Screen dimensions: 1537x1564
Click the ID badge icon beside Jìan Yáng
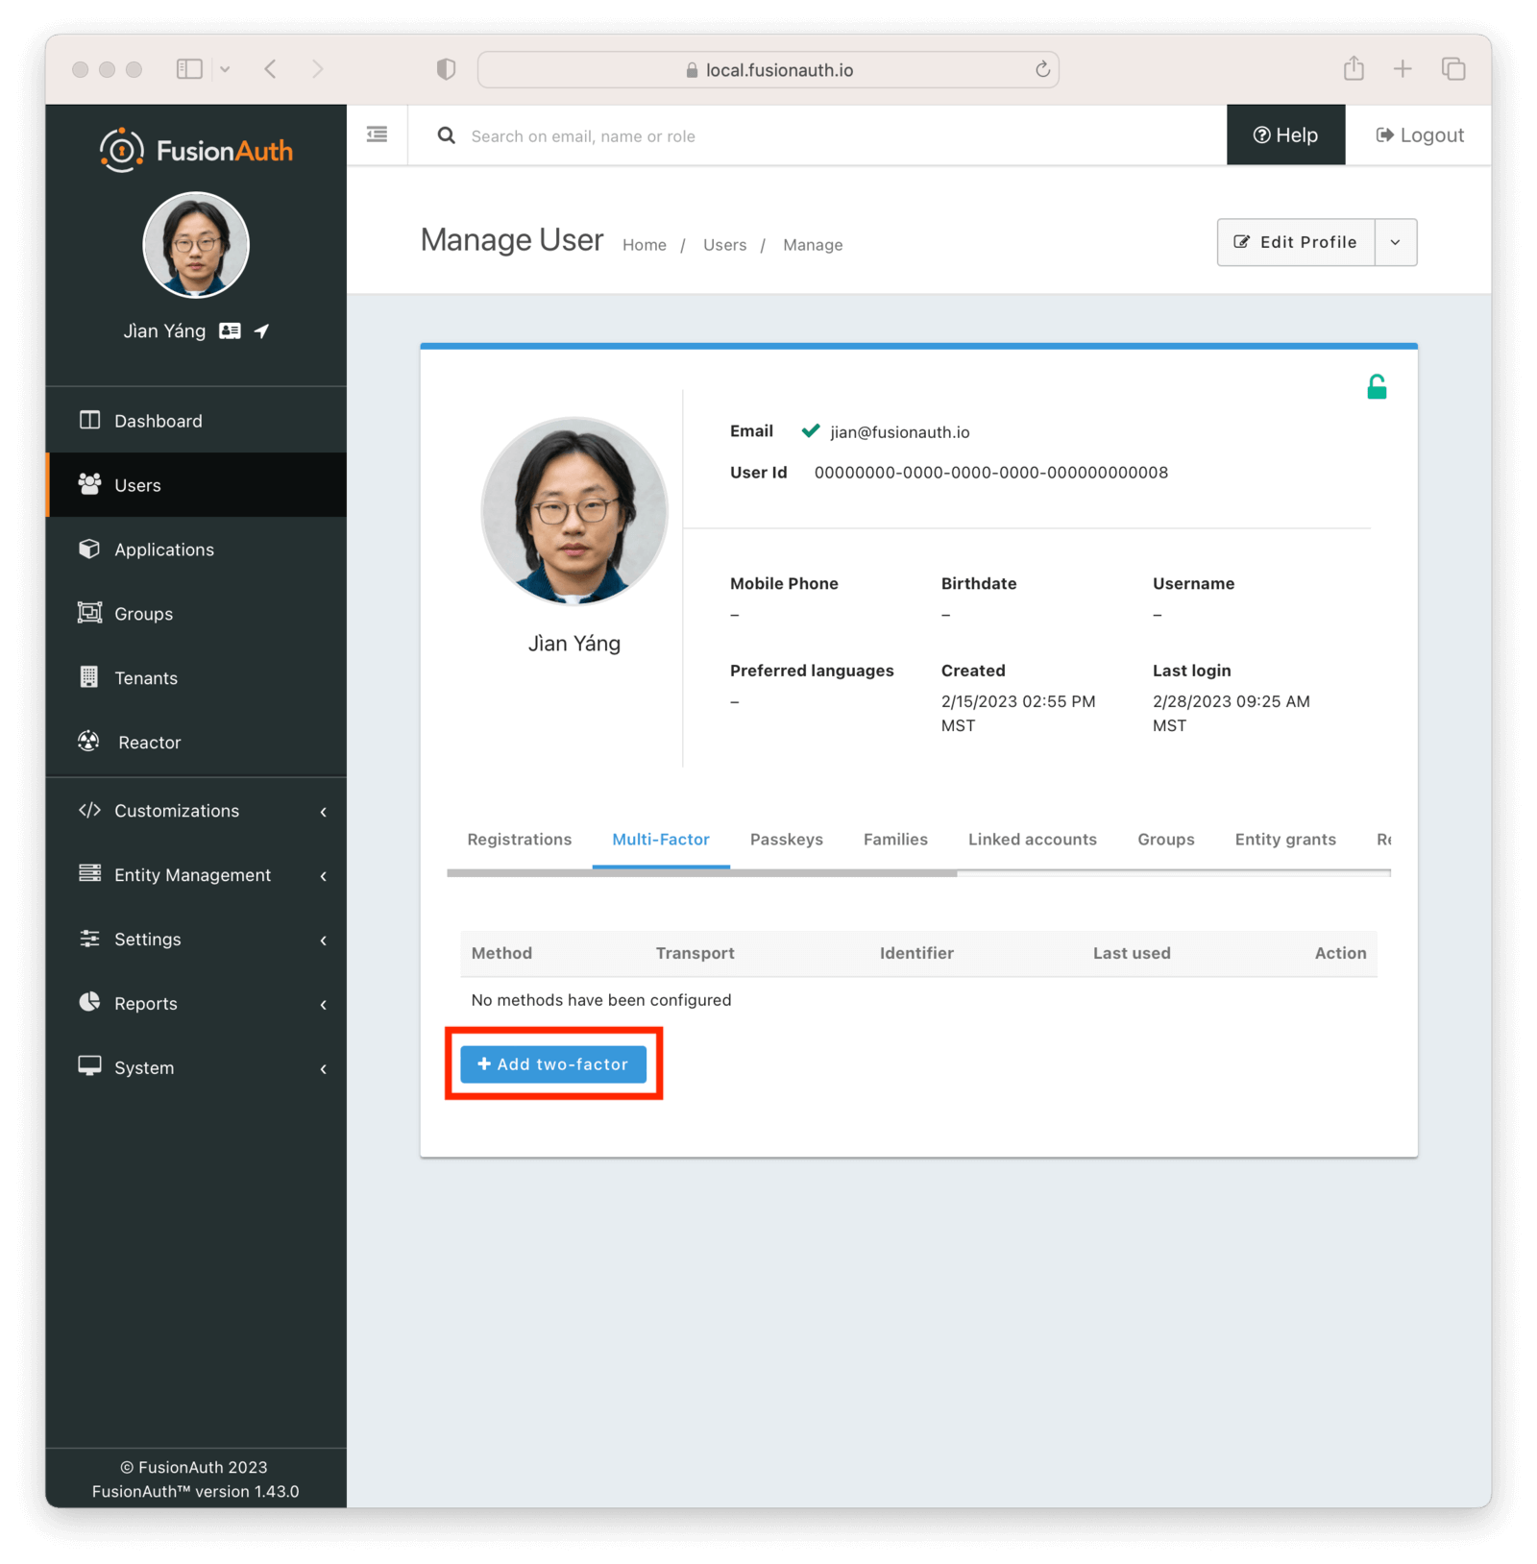[x=231, y=330]
